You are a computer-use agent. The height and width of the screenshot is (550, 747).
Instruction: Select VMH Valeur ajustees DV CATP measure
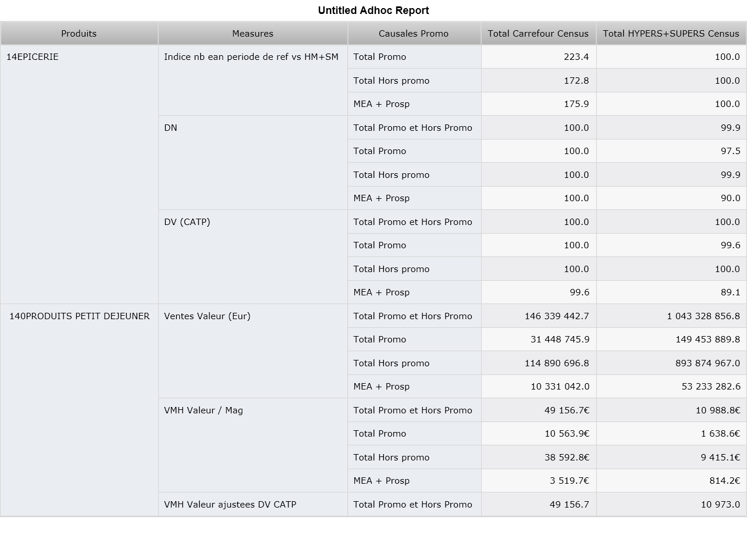(x=252, y=504)
